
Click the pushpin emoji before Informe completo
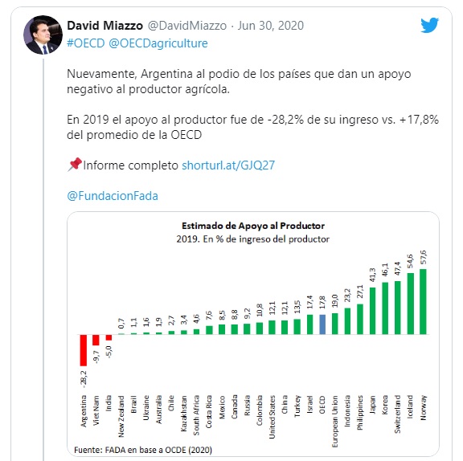point(75,165)
